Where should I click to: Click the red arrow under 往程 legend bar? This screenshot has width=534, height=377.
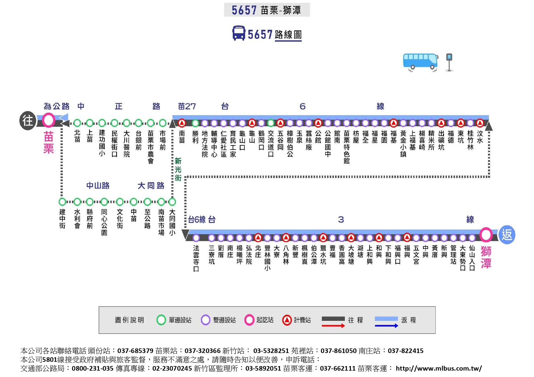point(333,326)
